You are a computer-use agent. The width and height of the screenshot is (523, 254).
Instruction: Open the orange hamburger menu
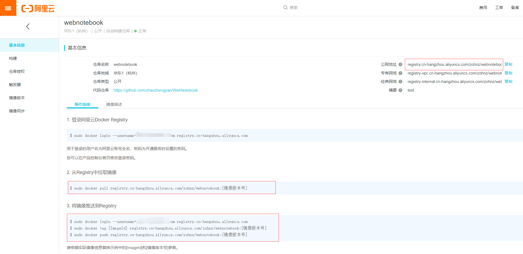point(8,8)
